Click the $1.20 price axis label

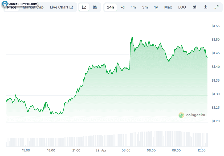[215, 121]
